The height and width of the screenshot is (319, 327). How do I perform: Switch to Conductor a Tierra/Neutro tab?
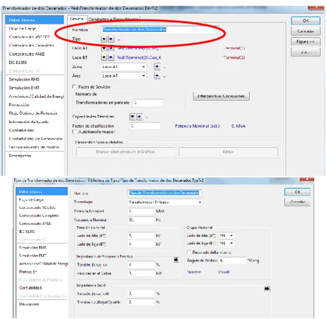[x=114, y=19]
